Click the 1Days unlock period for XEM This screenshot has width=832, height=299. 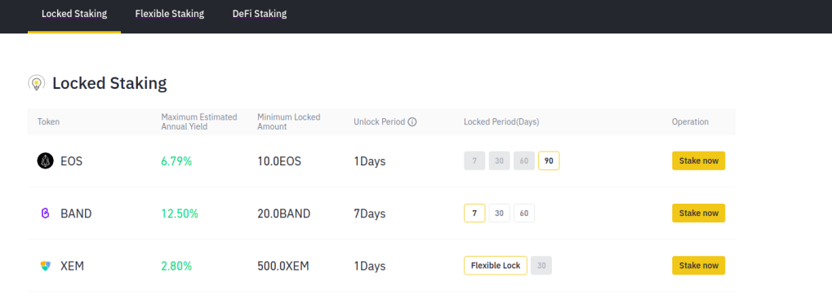pyautogui.click(x=370, y=266)
